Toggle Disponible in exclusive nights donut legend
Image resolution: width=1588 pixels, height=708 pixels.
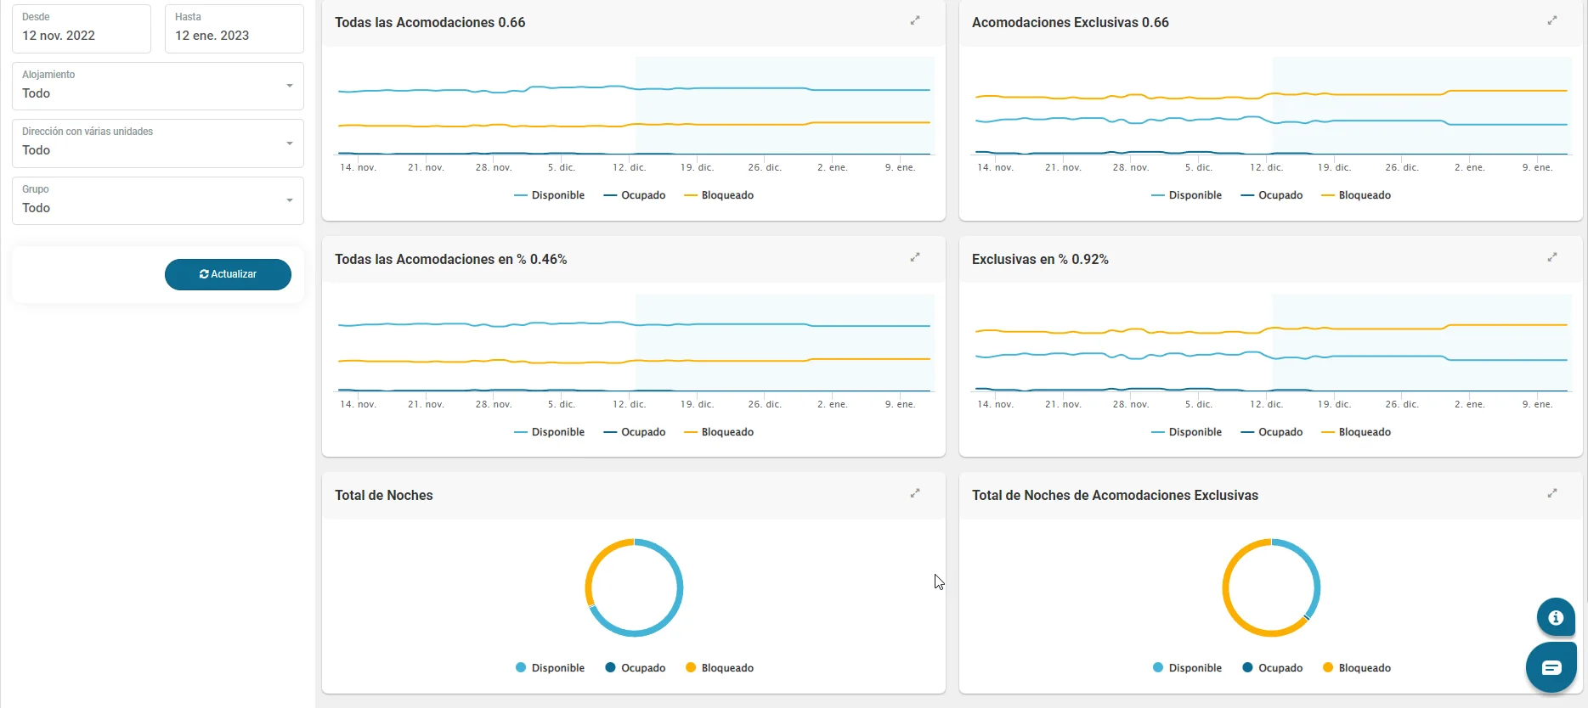pyautogui.click(x=1187, y=668)
